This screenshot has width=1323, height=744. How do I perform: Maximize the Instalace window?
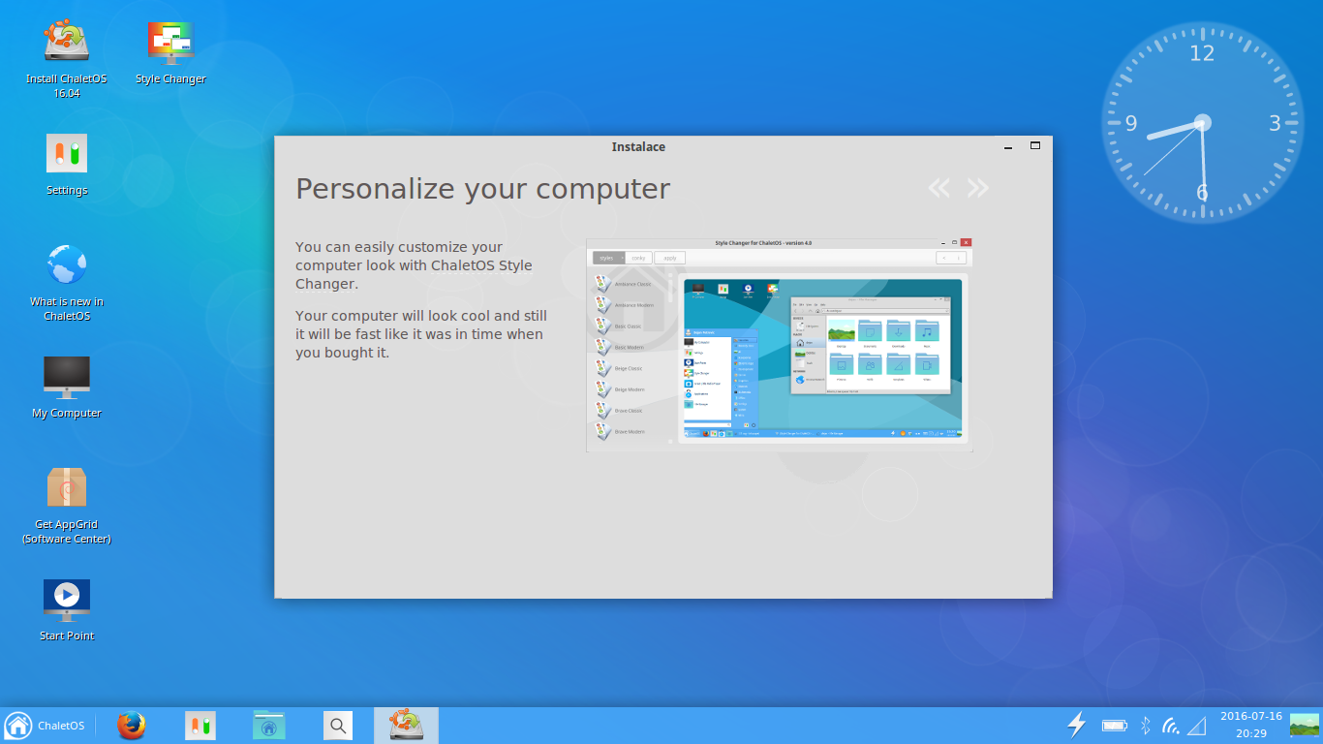tap(1034, 146)
